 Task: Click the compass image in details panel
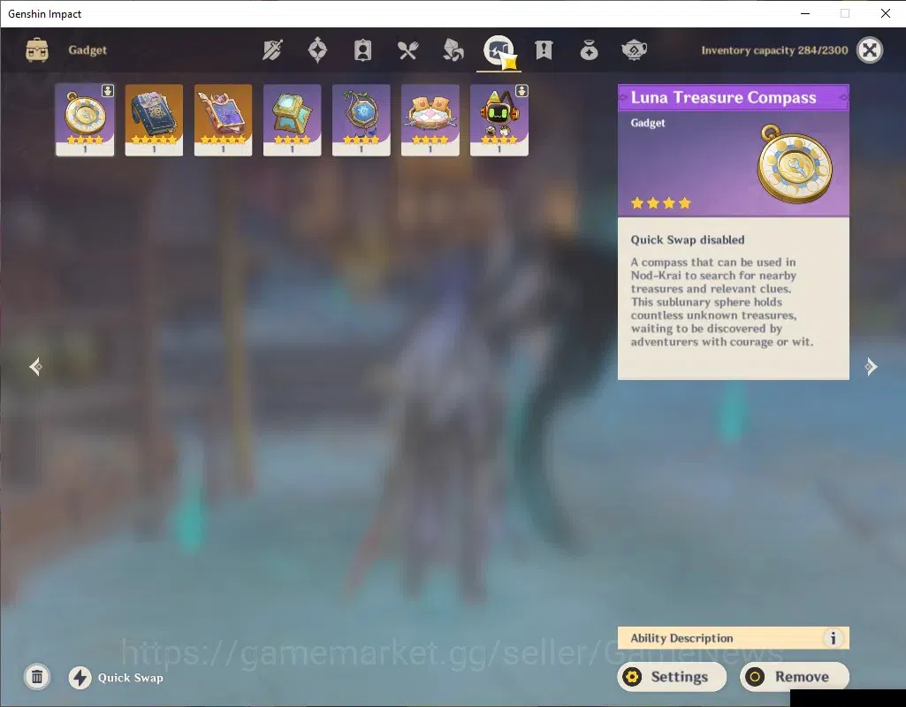pyautogui.click(x=795, y=163)
